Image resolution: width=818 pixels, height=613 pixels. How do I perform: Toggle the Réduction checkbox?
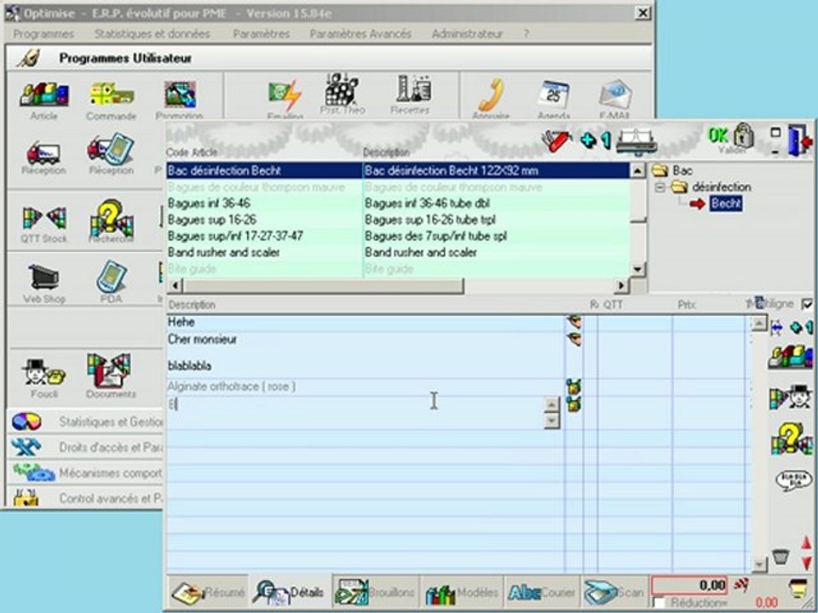click(660, 604)
